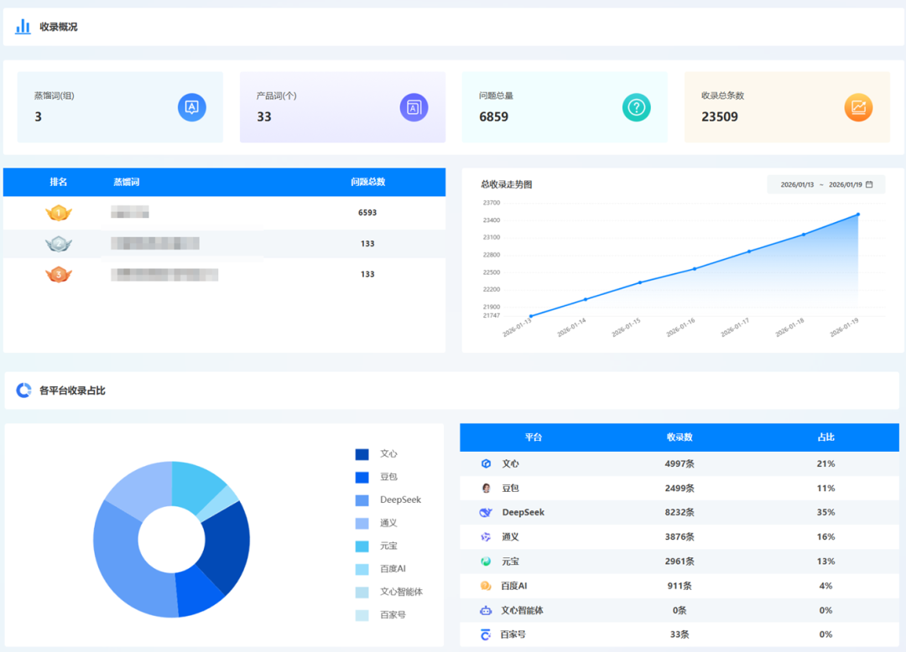Image resolution: width=906 pixels, height=652 pixels.
Task: Click the 133 value in rank 2 row
Action: pyautogui.click(x=367, y=244)
